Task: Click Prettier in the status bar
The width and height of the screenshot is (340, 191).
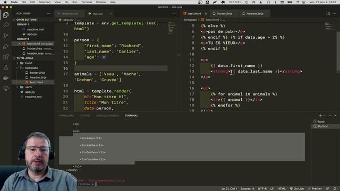Action: coord(315,189)
